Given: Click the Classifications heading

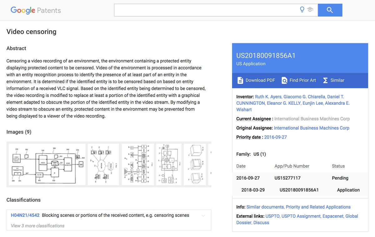Looking at the screenshot, I should pos(23,200).
